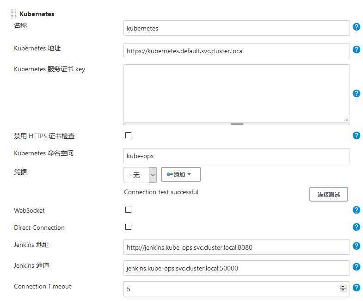Click the Kubernetes 地址 URL field
This screenshot has width=363, height=301.
tap(237, 51)
